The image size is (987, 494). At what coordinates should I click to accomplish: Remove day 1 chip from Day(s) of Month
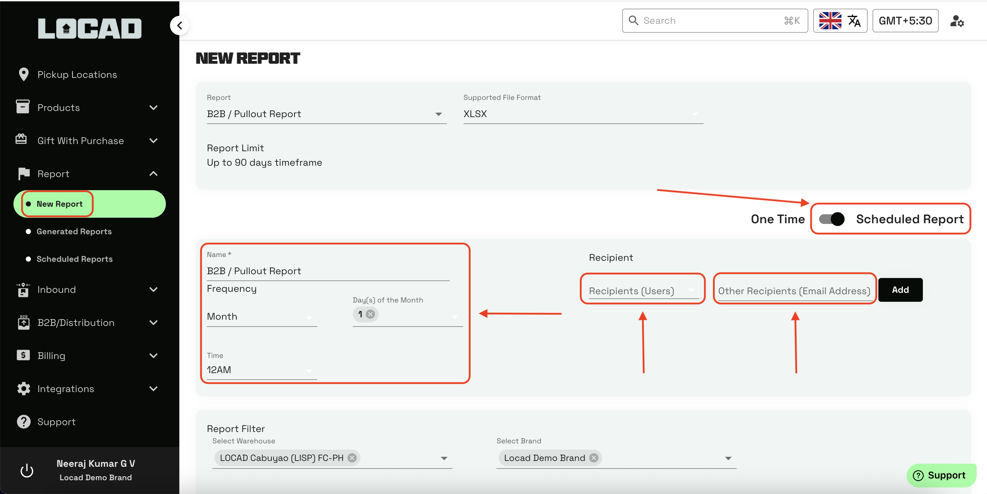point(370,314)
